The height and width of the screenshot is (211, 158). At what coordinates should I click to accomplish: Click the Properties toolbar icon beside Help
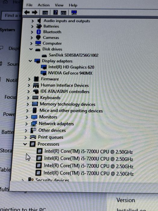pos(64,13)
